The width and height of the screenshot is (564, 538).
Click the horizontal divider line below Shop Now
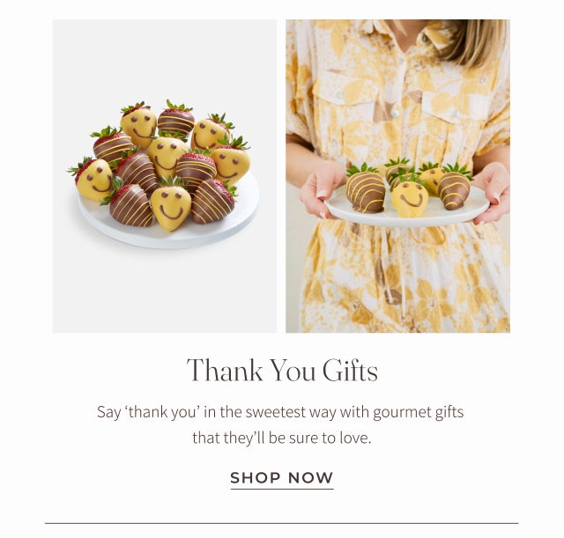click(x=282, y=523)
